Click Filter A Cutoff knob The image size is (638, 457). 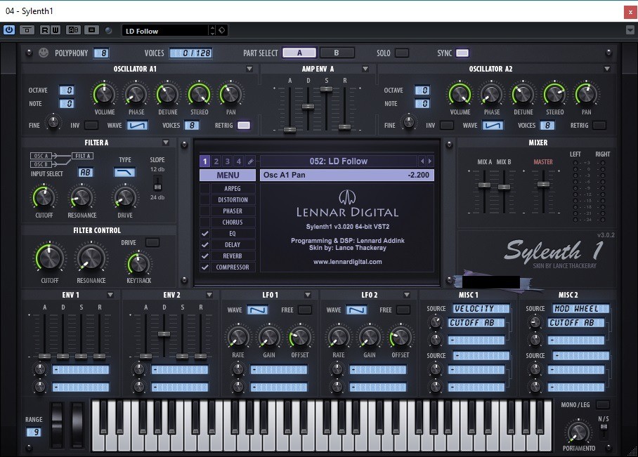[x=44, y=197]
